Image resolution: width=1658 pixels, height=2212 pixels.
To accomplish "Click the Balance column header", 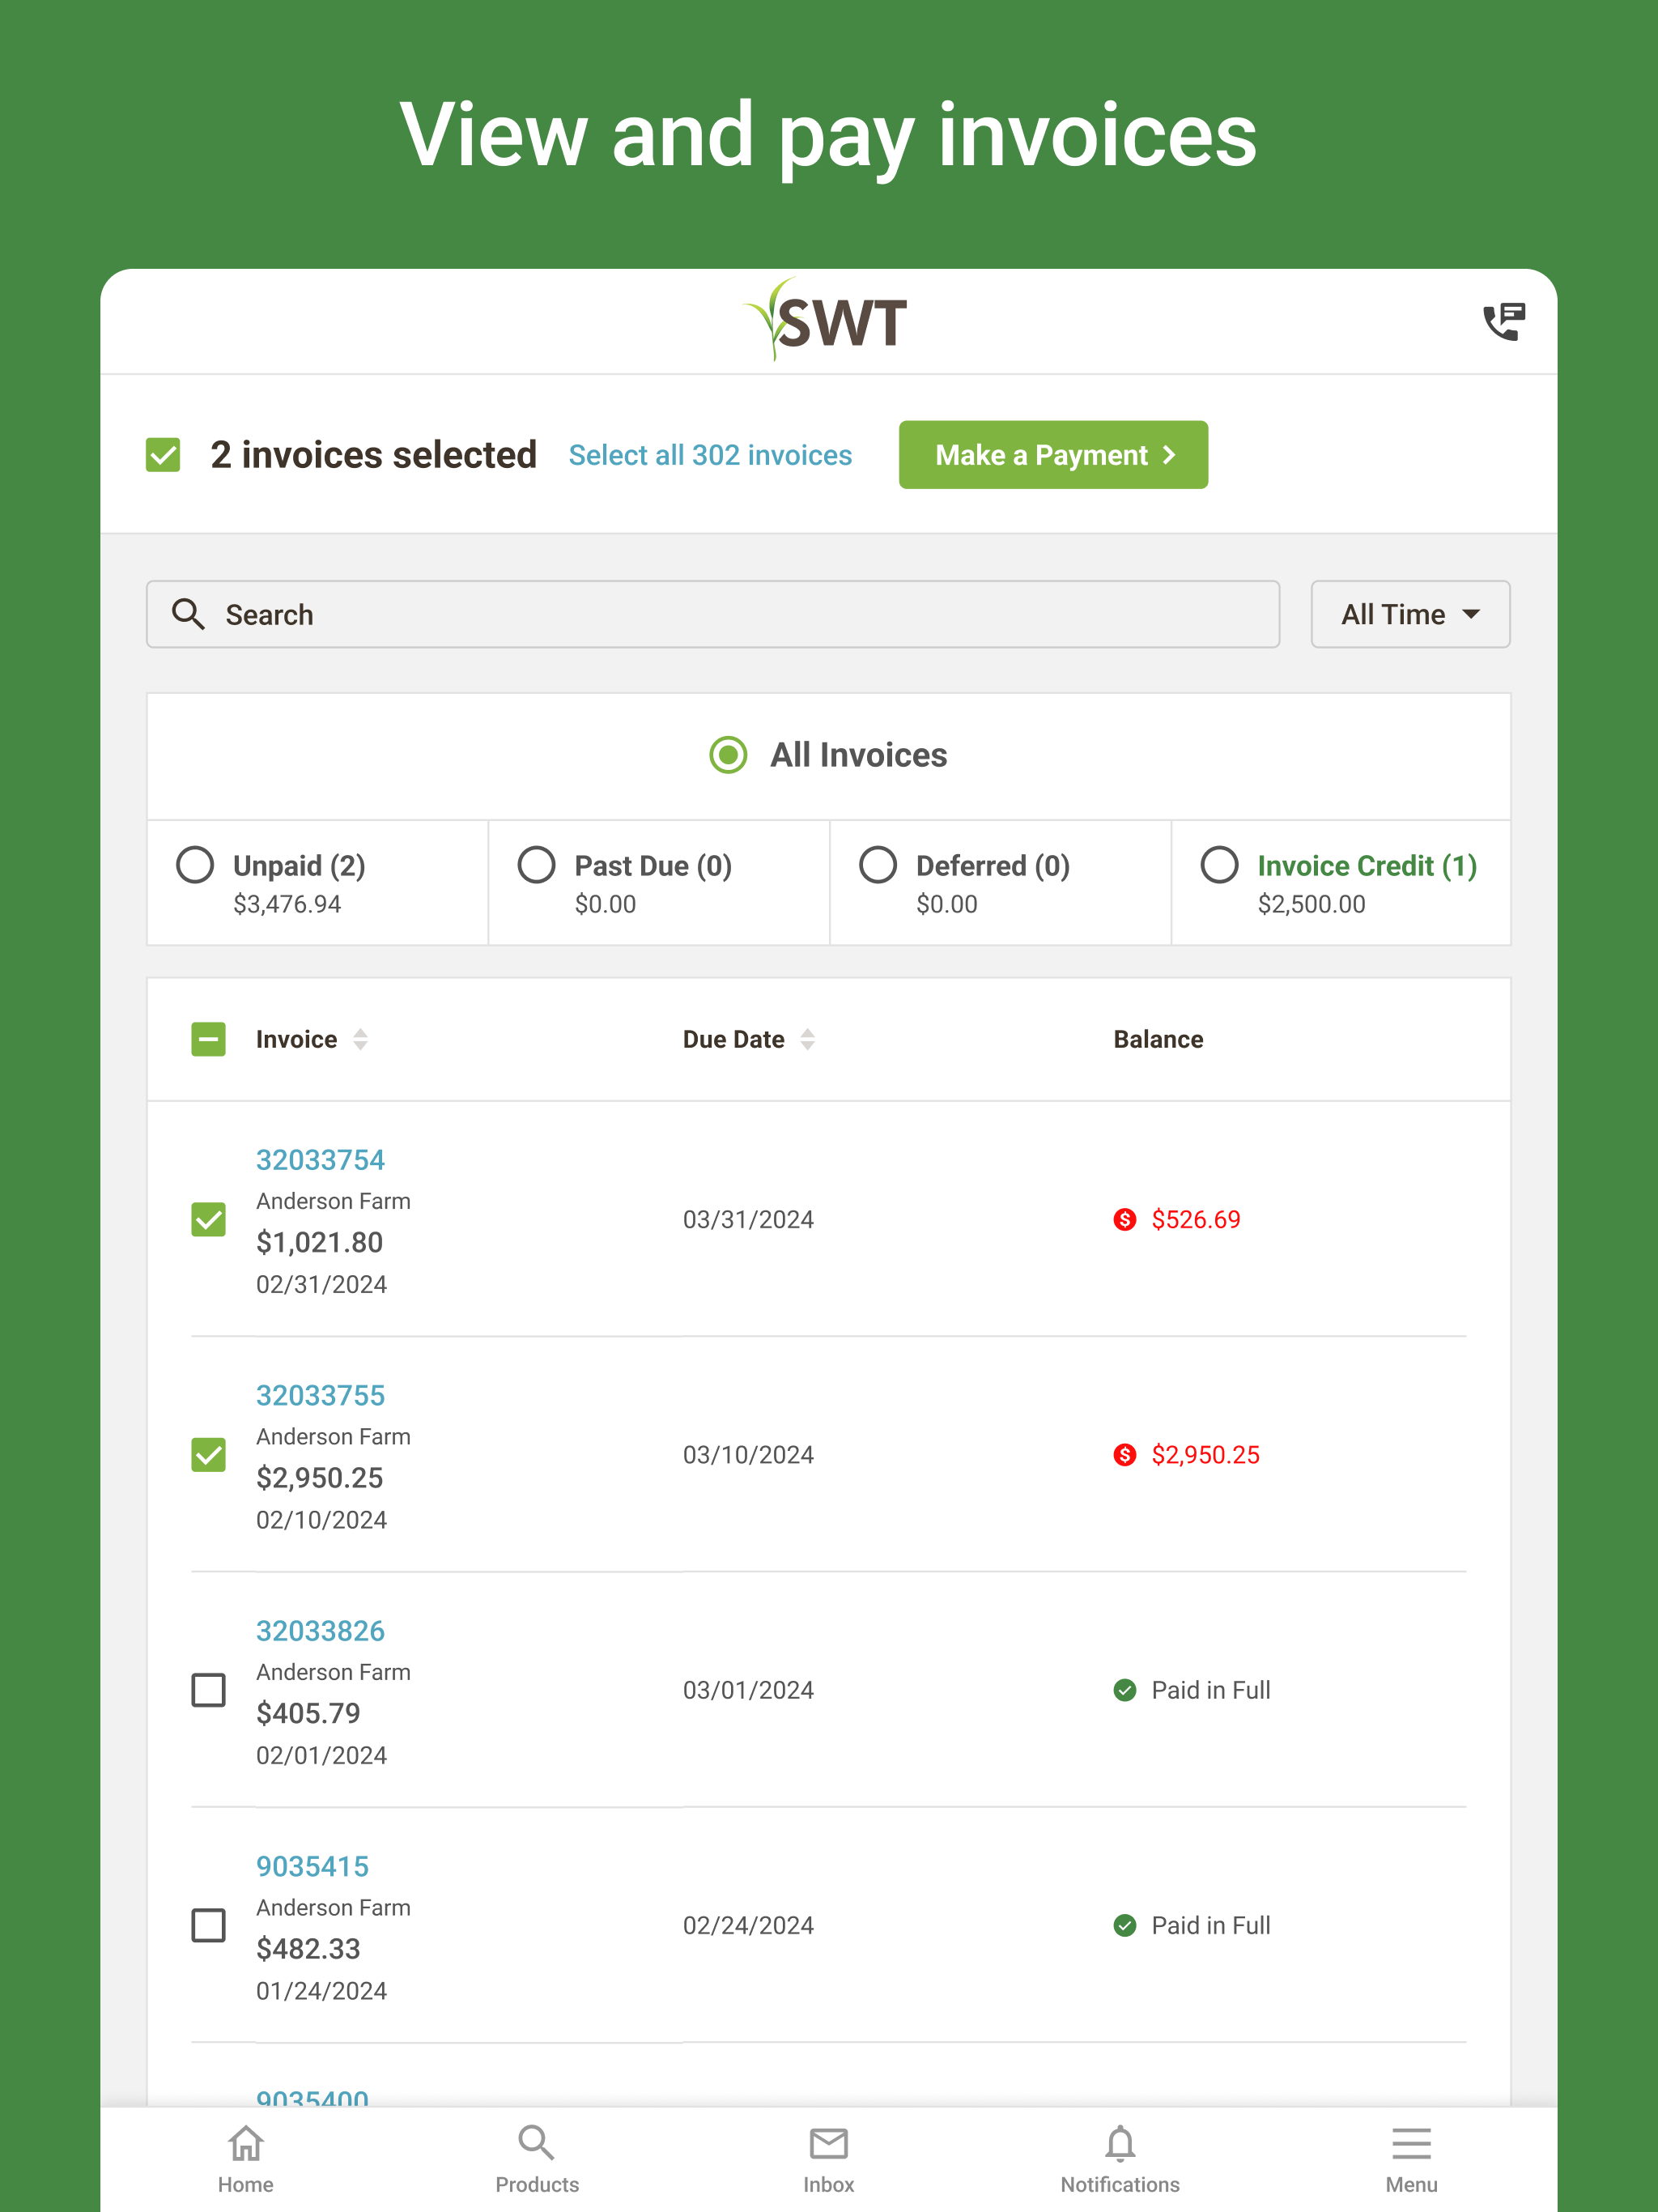I will 1158,1039.
